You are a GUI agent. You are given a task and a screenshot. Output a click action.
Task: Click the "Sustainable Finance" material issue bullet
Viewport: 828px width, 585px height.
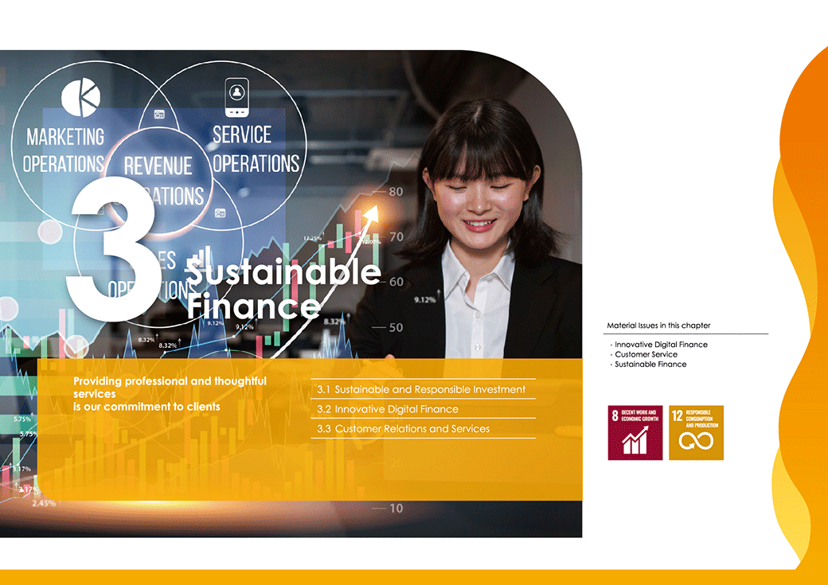[x=650, y=365]
